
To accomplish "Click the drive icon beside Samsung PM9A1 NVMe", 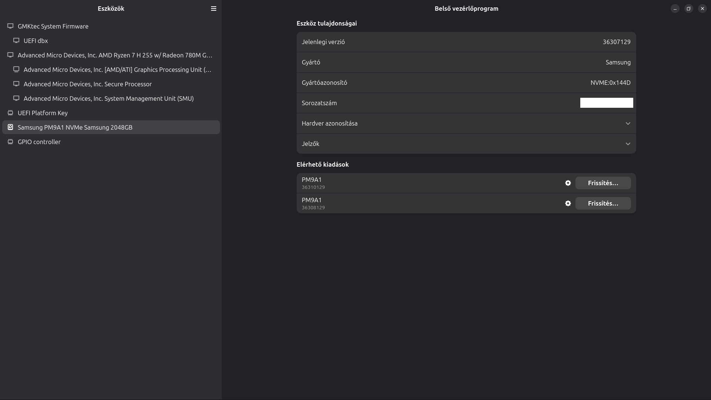I will coord(10,127).
